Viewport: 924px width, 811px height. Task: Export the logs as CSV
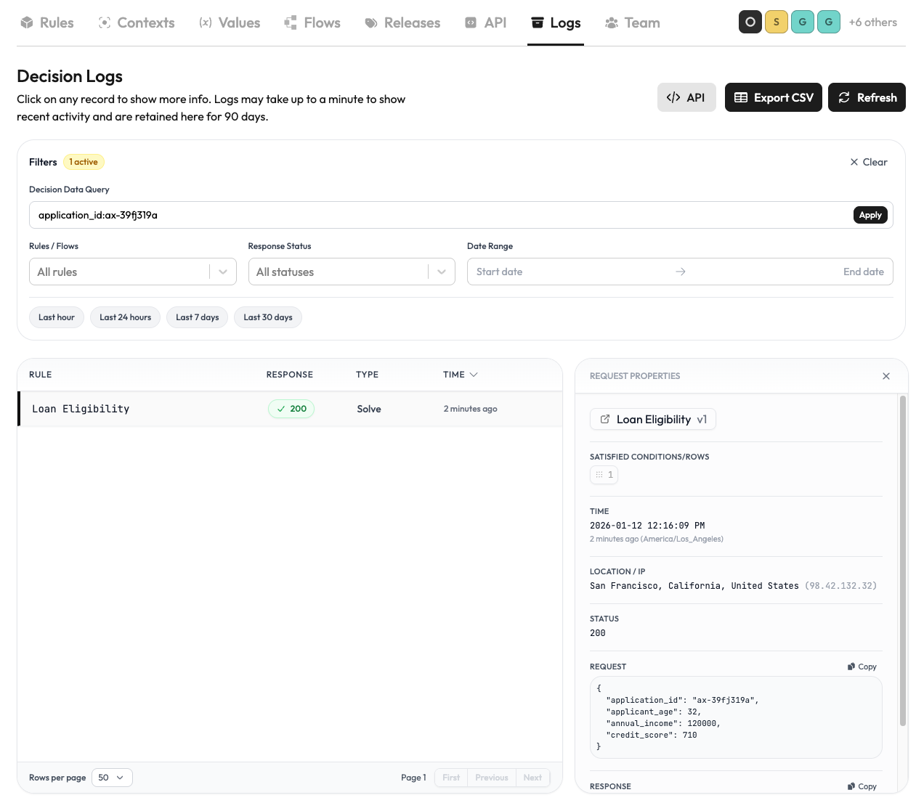tap(773, 97)
